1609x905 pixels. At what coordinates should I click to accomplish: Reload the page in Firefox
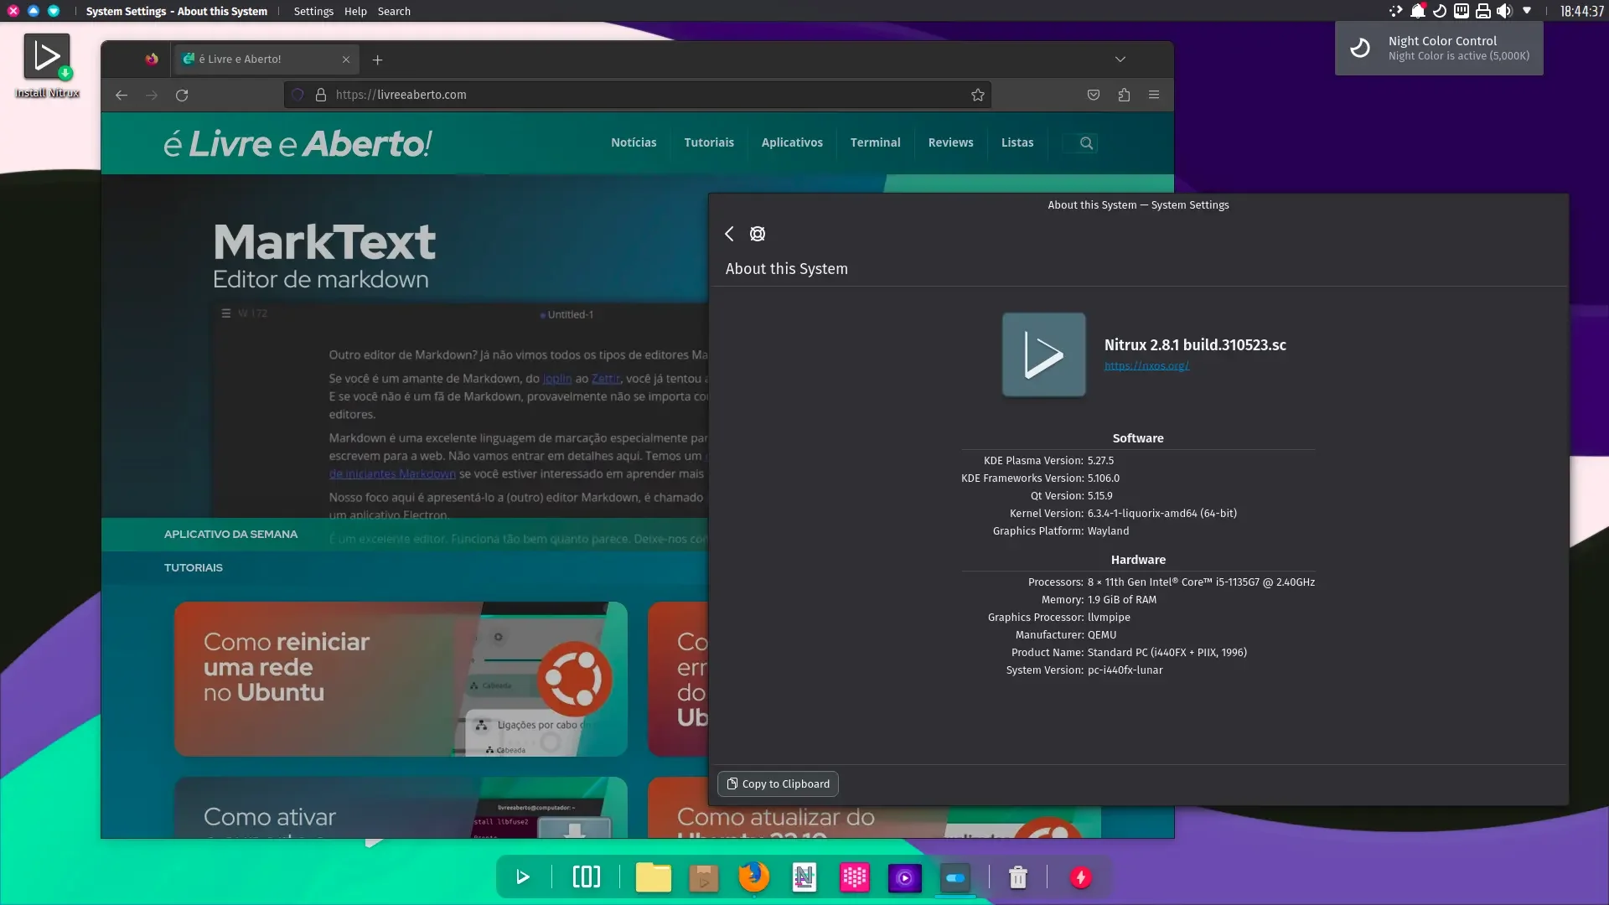[x=182, y=95]
